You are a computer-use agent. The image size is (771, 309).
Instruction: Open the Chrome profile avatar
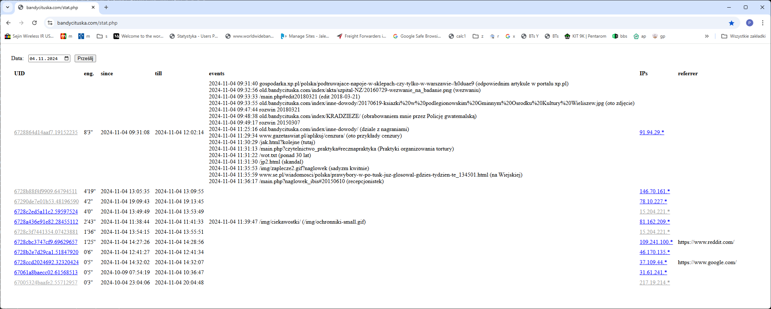[750, 23]
